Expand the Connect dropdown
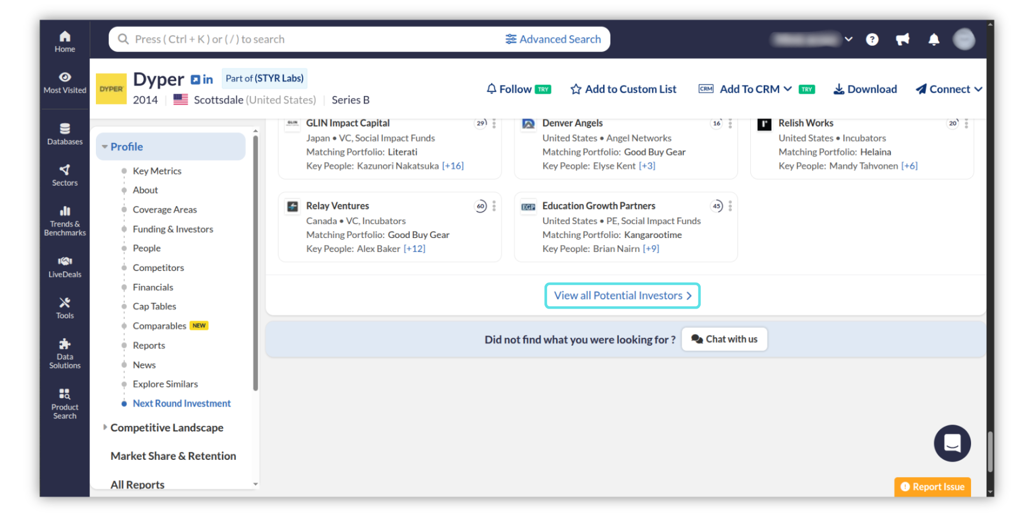Image resolution: width=1034 pixels, height=517 pixels. coord(949,89)
